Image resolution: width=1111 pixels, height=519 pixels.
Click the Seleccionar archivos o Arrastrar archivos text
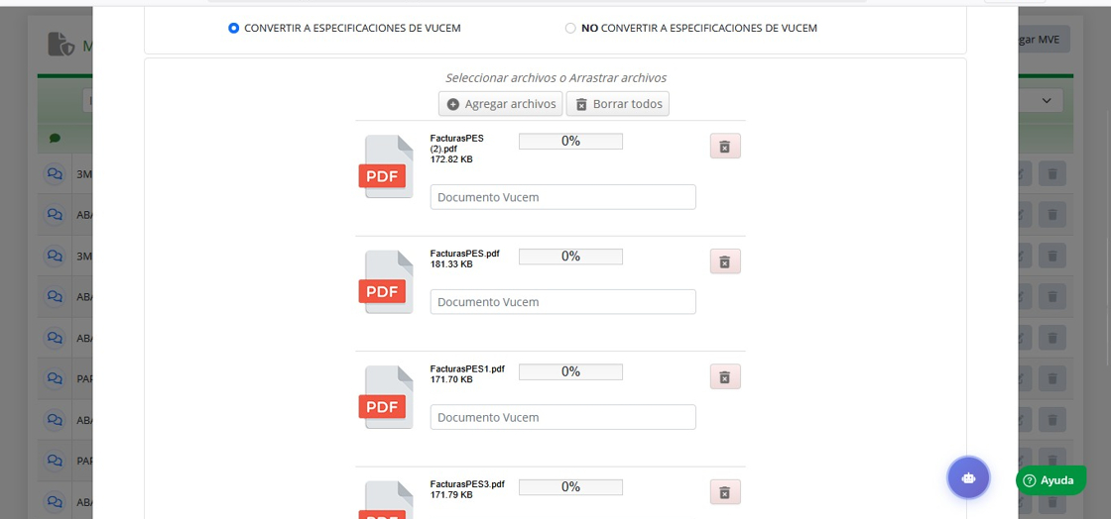[x=555, y=77]
